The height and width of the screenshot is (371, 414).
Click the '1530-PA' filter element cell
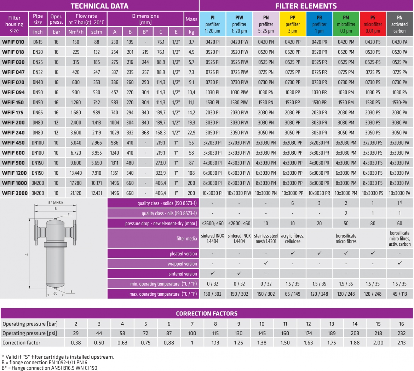(399, 102)
